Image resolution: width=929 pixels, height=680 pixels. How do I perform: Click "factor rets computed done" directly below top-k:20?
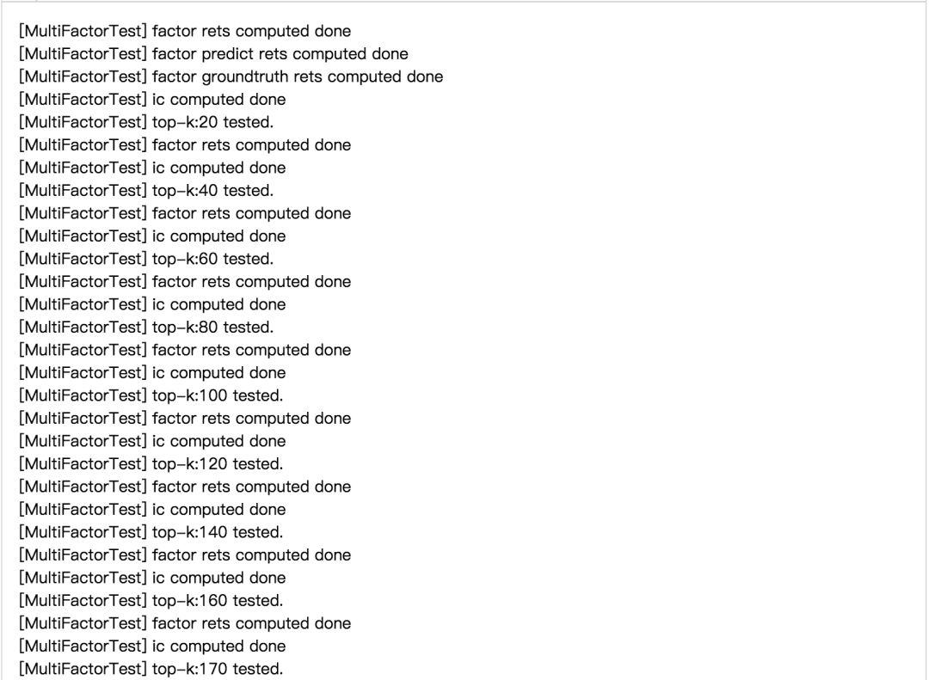(185, 145)
